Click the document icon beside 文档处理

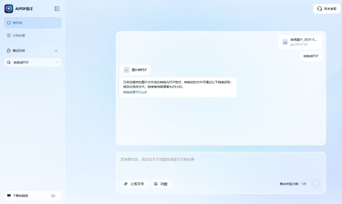(x=9, y=35)
